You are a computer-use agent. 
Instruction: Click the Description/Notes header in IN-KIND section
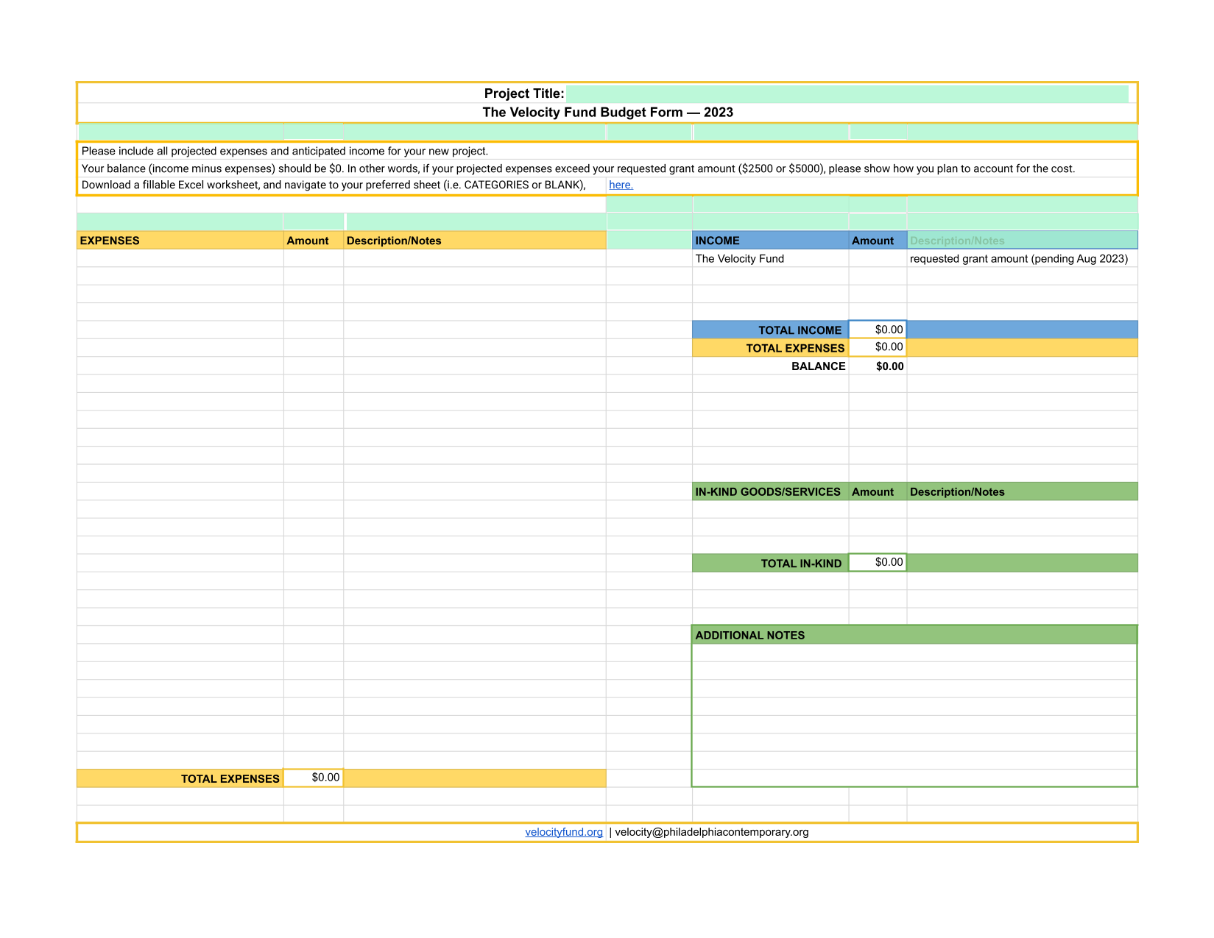pyautogui.click(x=1023, y=491)
